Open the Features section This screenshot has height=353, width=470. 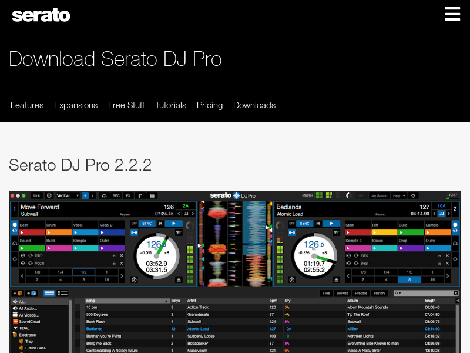(x=27, y=105)
